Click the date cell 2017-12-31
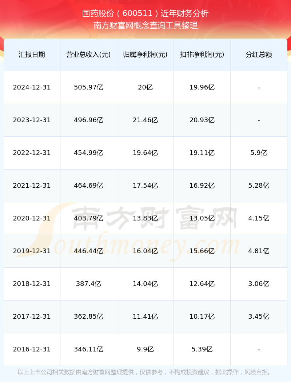Screen dimensions: 291x382 [x=32, y=317]
